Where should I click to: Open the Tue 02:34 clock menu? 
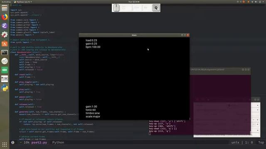(134, 2)
